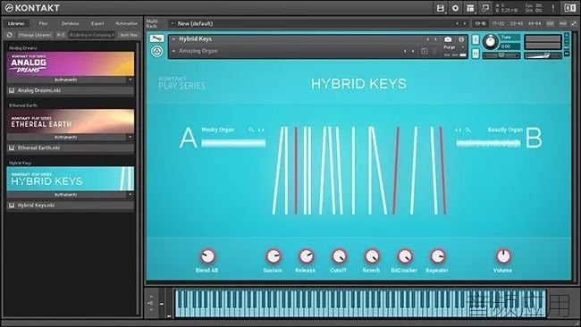
Task: Switch to Automation tab
Action: (126, 23)
